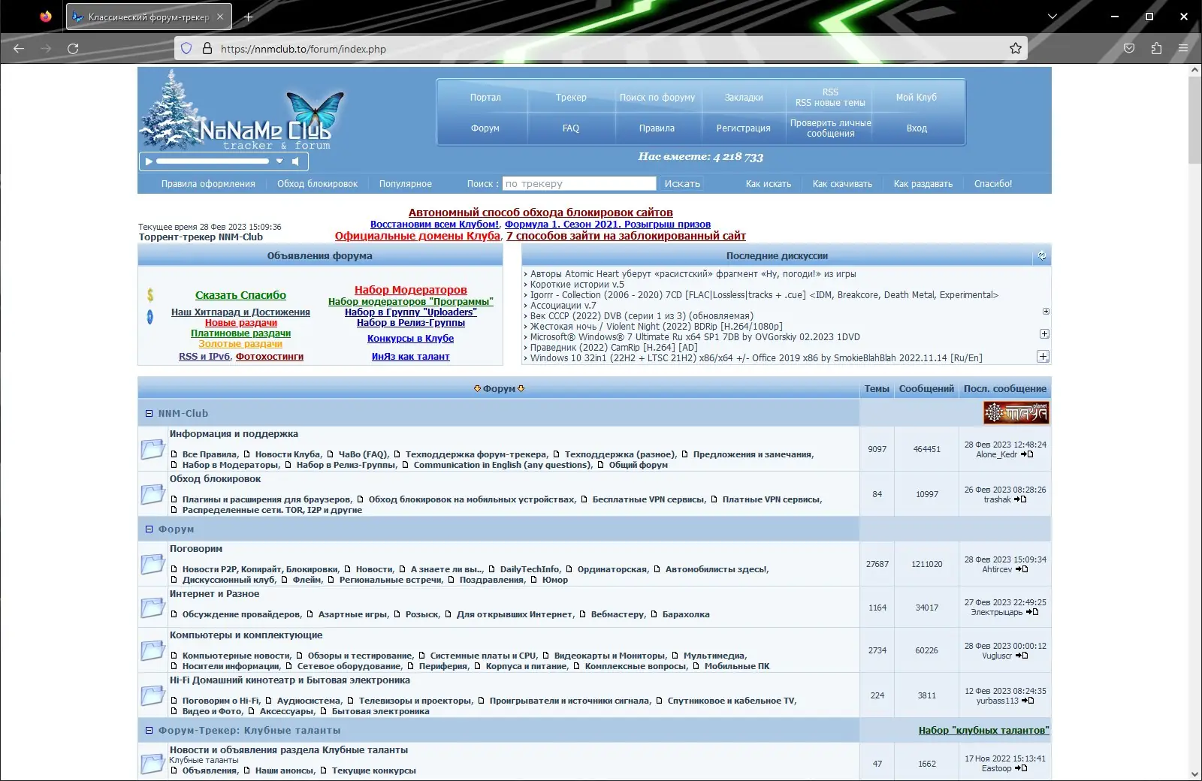
Task: Focus the по трекеру search field
Action: [x=579, y=184]
